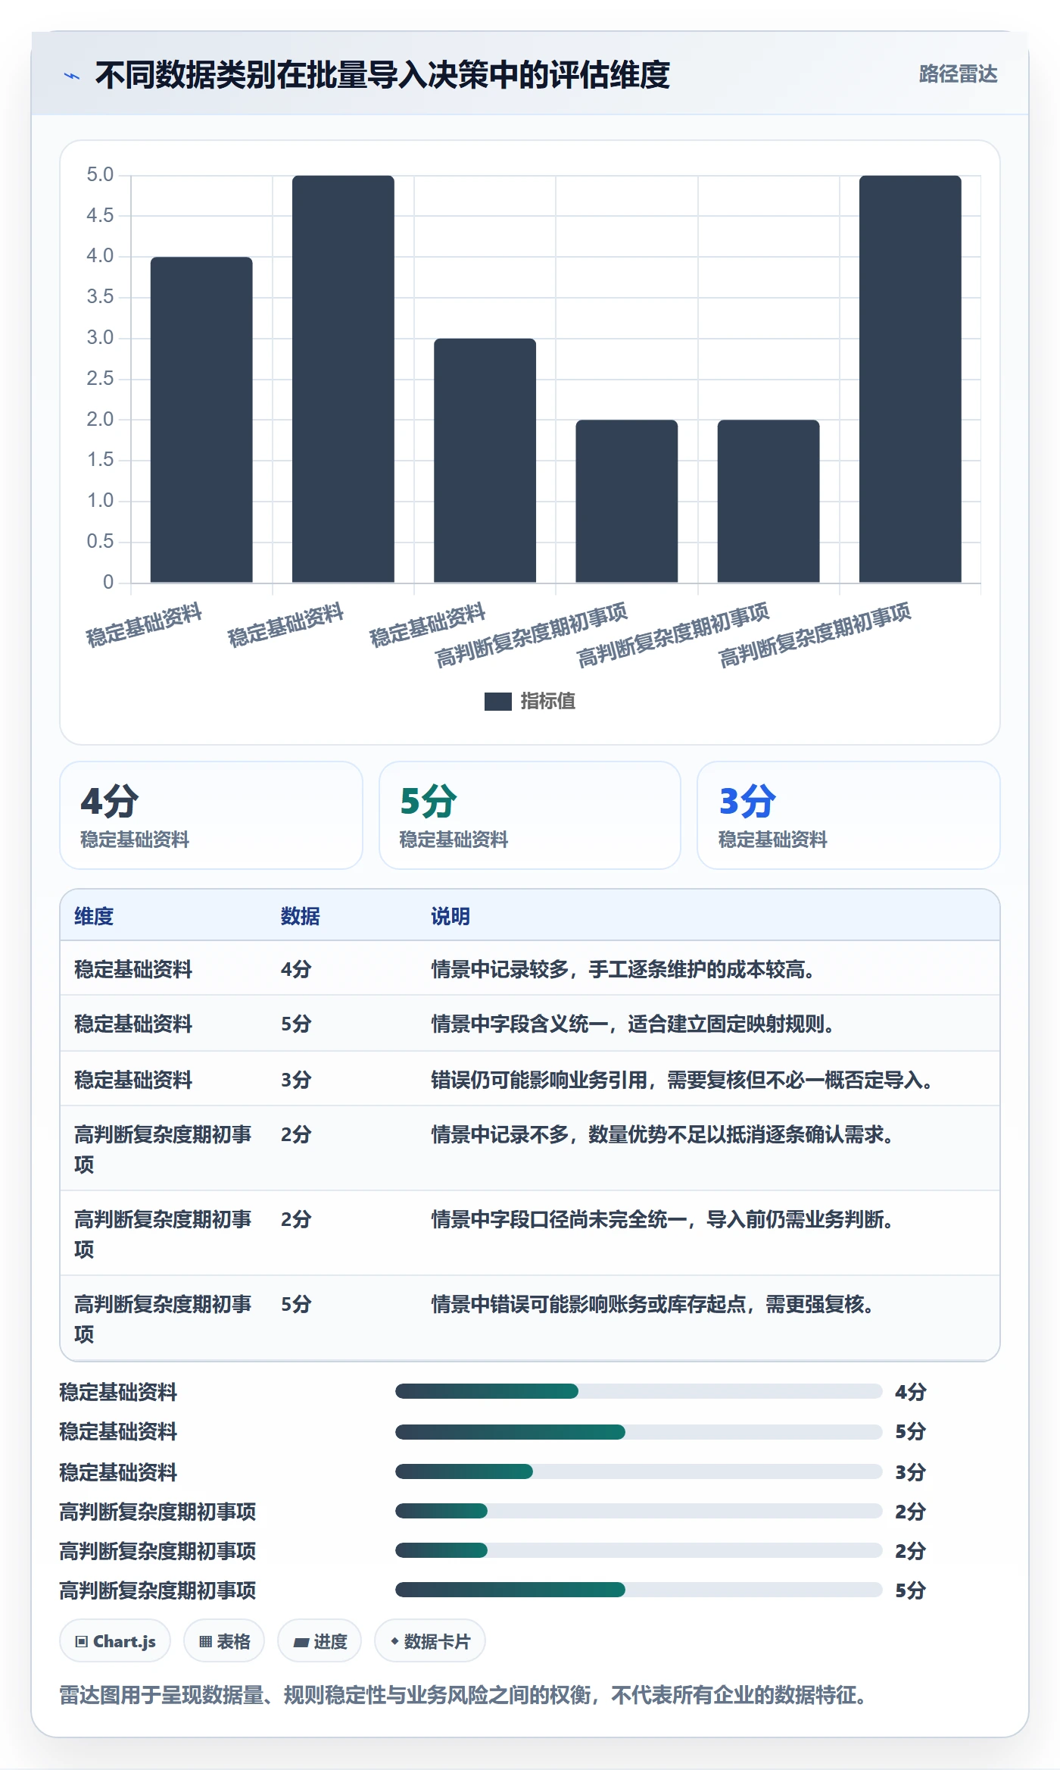Open the blue 3分 稳定基础资料 data card

click(x=848, y=815)
